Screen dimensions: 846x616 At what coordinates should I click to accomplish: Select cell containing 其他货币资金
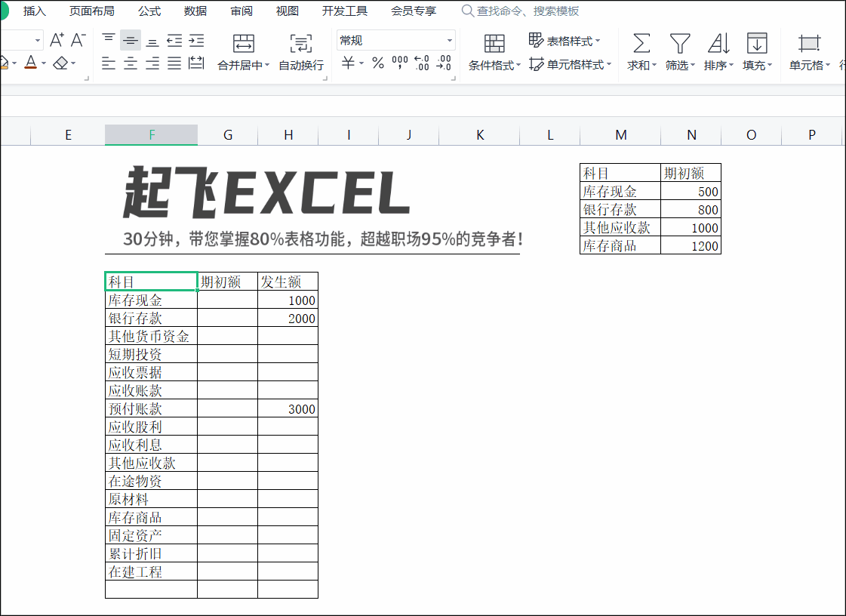pos(151,336)
